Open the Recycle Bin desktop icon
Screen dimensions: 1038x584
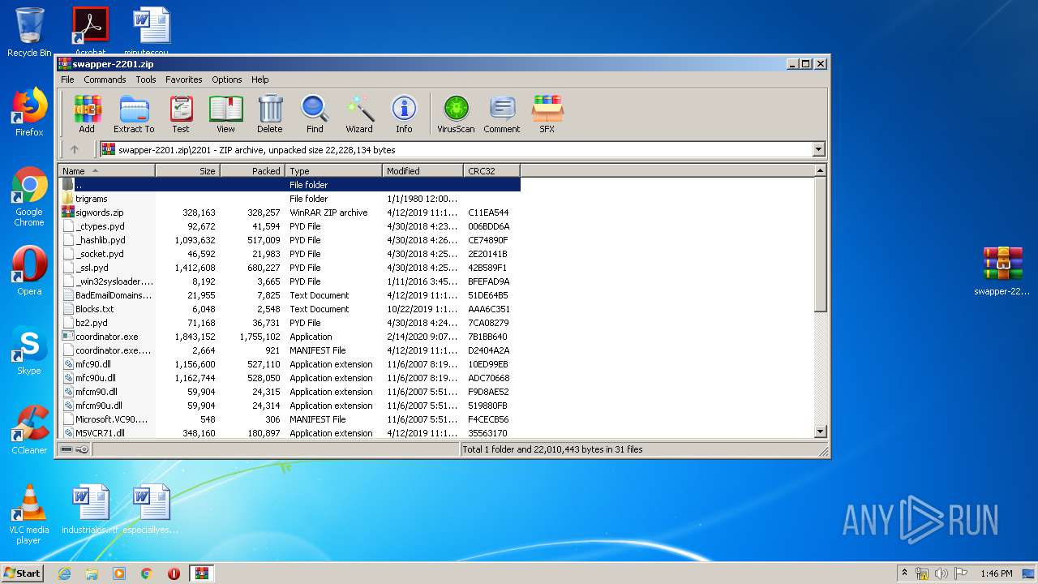click(x=29, y=32)
